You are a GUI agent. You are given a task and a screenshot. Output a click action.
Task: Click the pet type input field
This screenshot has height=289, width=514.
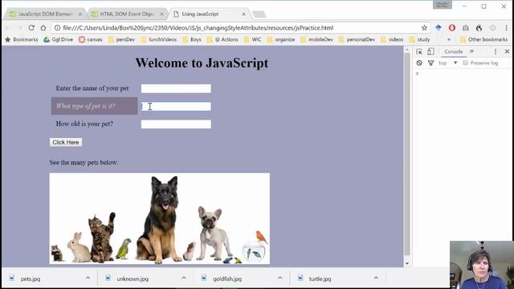[x=176, y=106]
